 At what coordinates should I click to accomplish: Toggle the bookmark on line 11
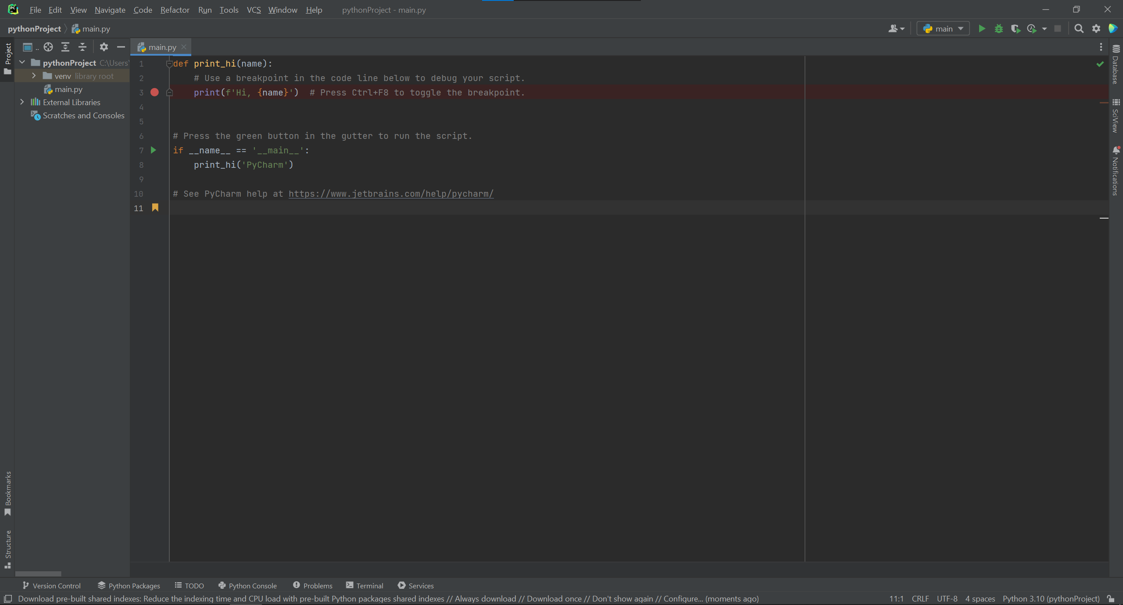pos(155,208)
